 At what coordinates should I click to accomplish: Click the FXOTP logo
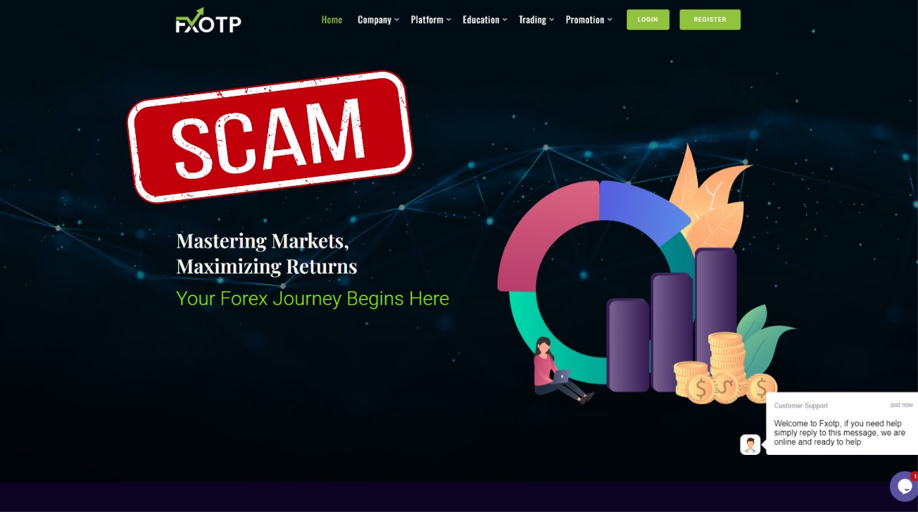[x=208, y=20]
